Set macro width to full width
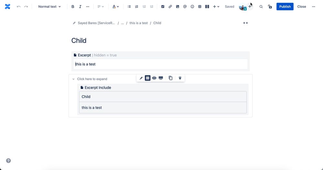 pyautogui.click(x=161, y=78)
